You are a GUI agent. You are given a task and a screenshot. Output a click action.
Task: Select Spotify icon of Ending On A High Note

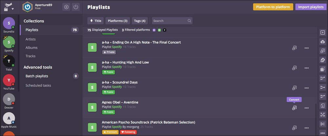(92, 47)
